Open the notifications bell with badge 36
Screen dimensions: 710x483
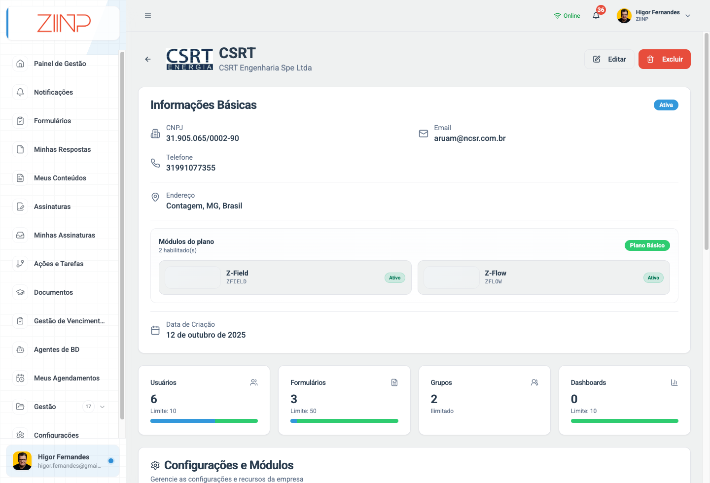pyautogui.click(x=597, y=15)
